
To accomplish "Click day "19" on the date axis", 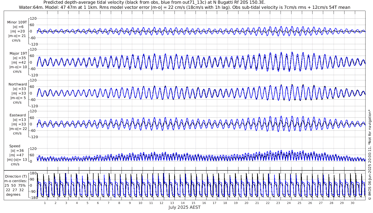I will pyautogui.click(x=236, y=203).
